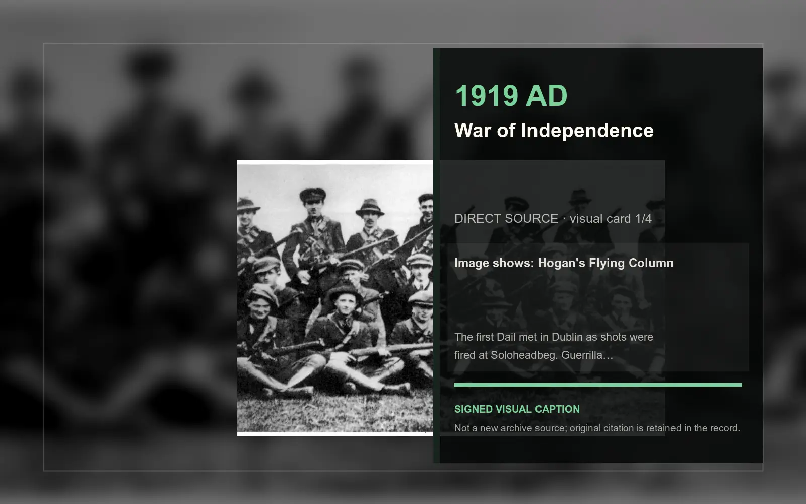Click the grass area of the photograph

(x=335, y=413)
